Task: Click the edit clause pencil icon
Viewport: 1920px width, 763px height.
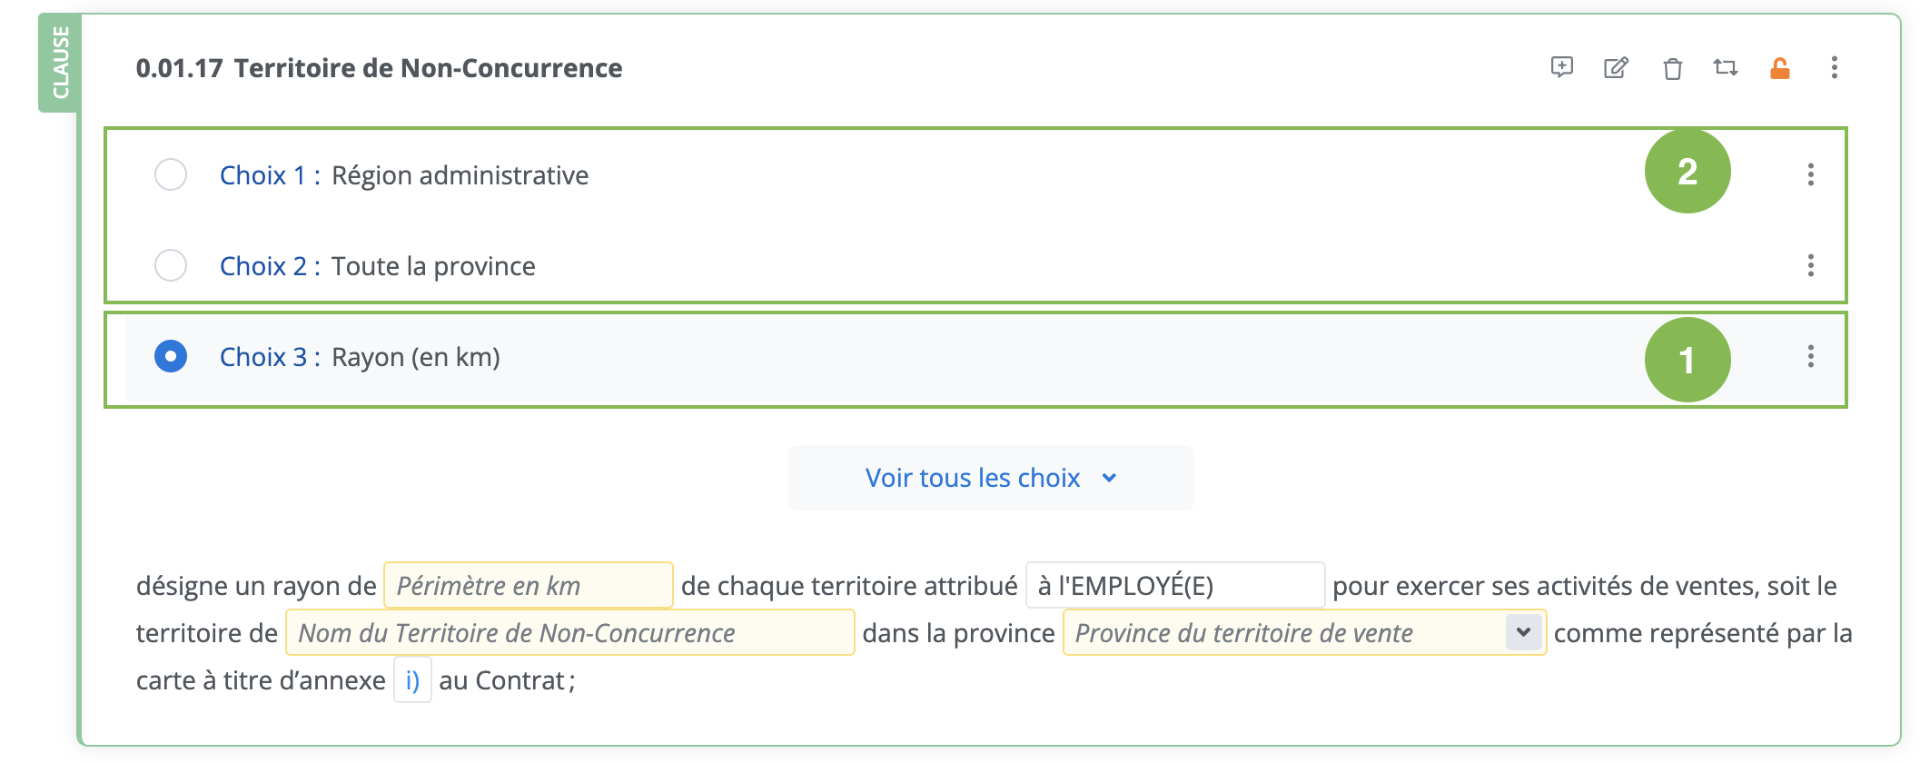Action: click(x=1616, y=68)
